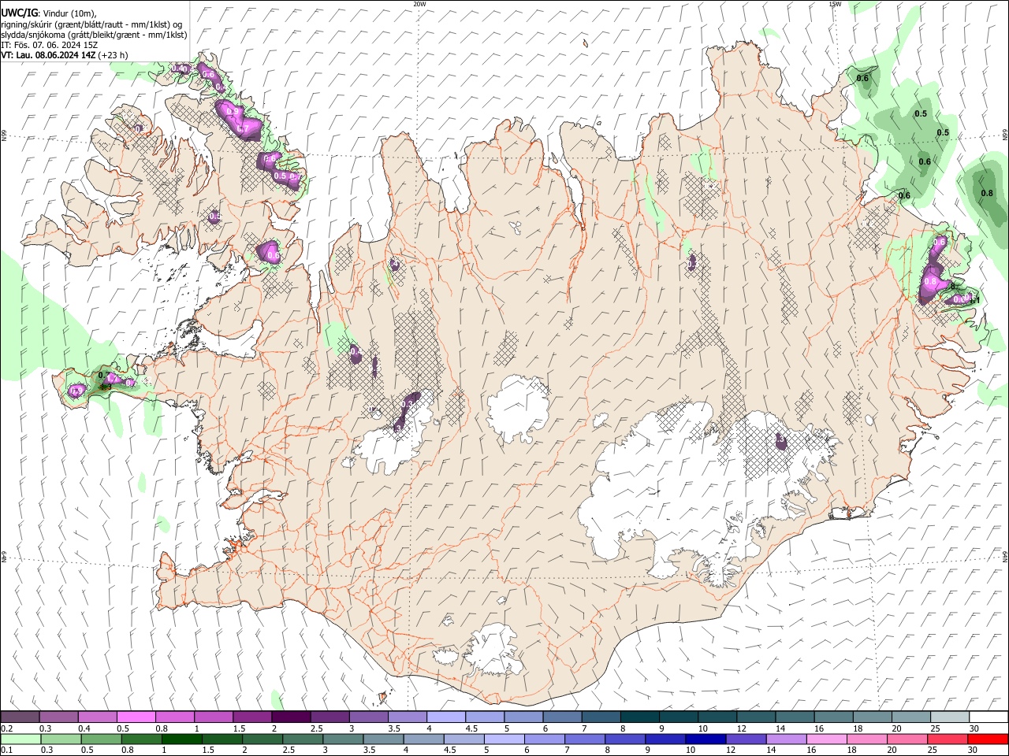Image resolution: width=1009 pixels, height=756 pixels.
Task: Click the rigning/skúrir legend description line
Action: 92,24
